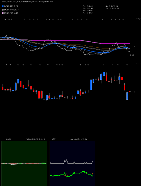Screen dimensions: 141x186
Task: Select the 'DOW MT: 2.11' legend label
Action: click(x=11, y=10)
